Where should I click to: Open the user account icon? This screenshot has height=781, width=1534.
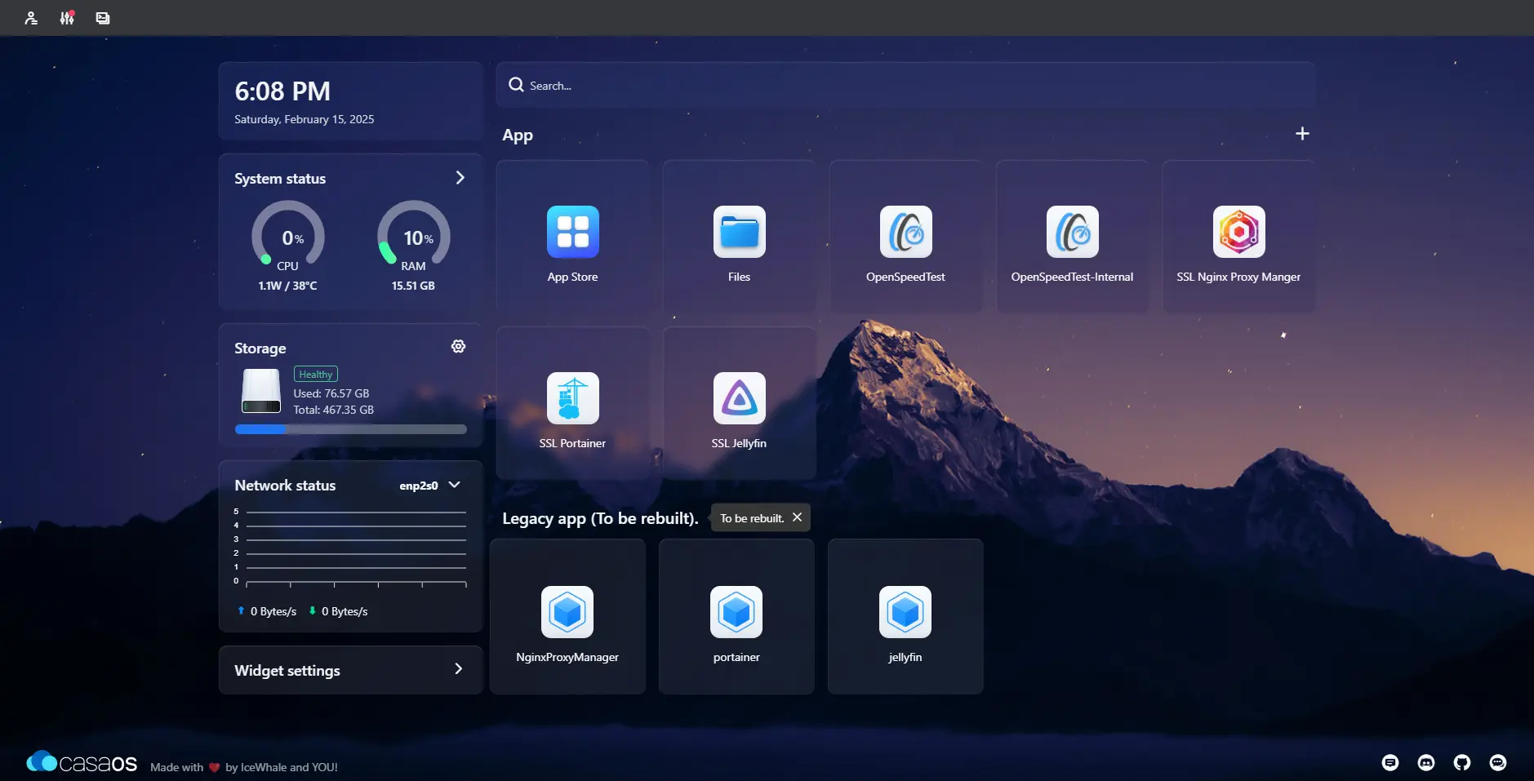[31, 18]
